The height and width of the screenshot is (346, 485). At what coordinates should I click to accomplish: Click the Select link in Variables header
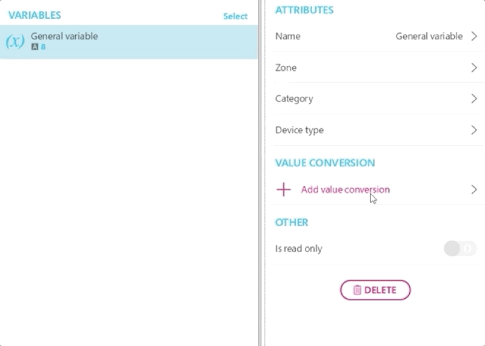pyautogui.click(x=235, y=16)
